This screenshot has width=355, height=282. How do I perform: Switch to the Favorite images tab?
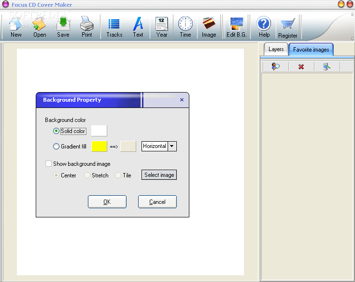311,50
